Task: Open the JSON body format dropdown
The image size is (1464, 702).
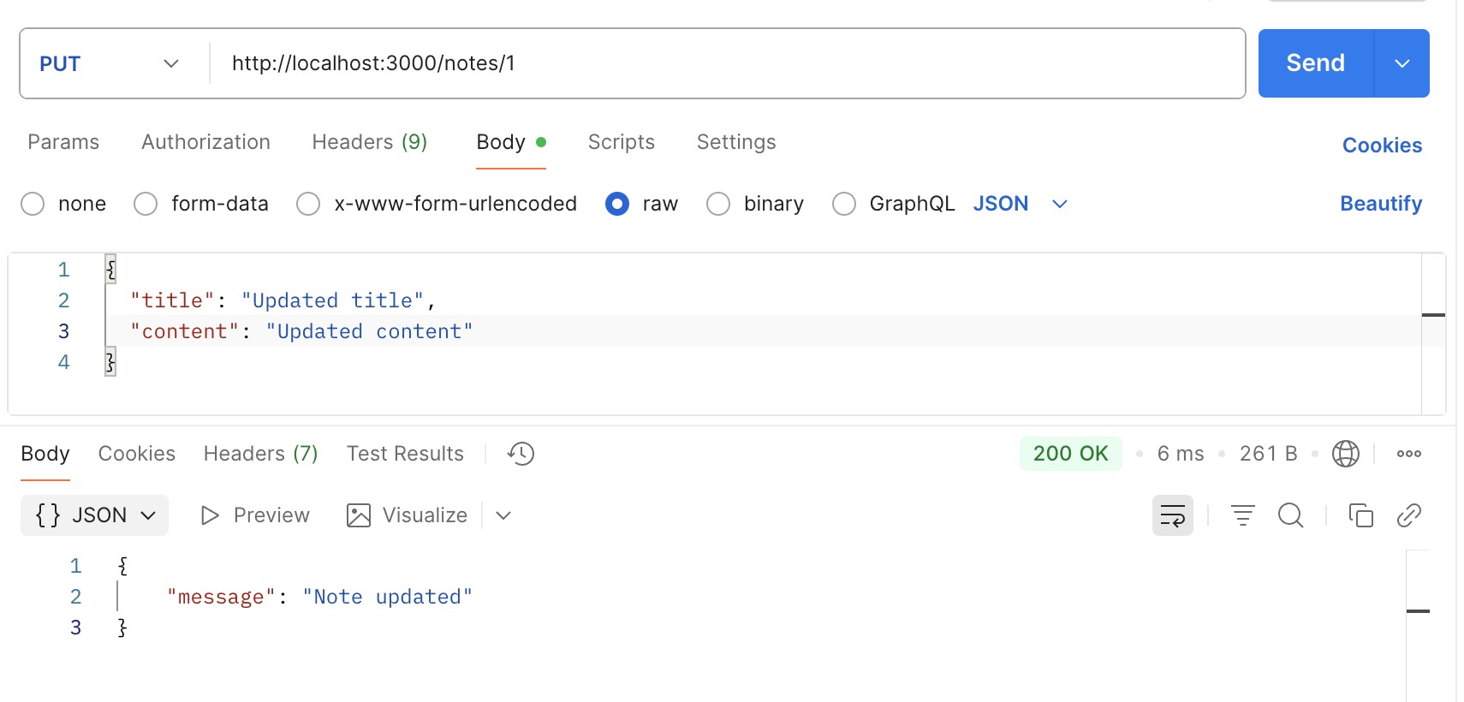Action: click(1020, 204)
